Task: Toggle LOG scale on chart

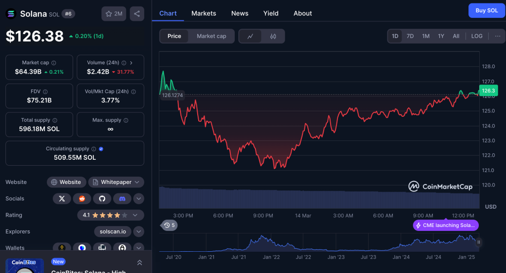Action: coord(477,36)
